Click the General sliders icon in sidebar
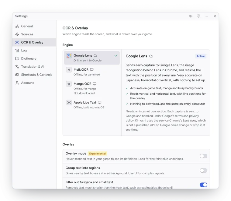 pos(17,26)
